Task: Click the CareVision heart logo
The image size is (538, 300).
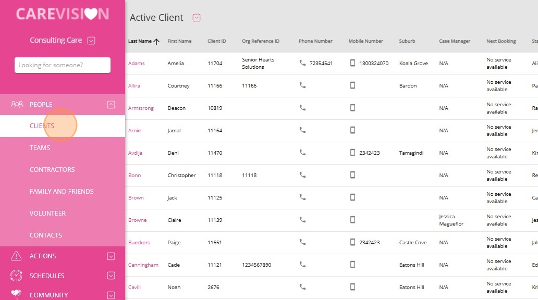Action: click(x=91, y=14)
